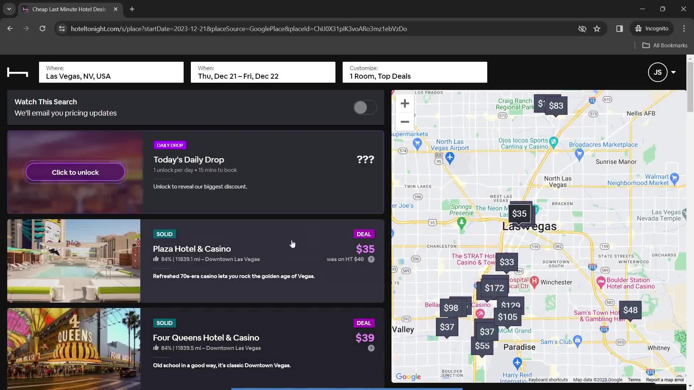Screen dimensions: 694x390
Task: Click the Google logo on the map
Action: pyautogui.click(x=408, y=377)
